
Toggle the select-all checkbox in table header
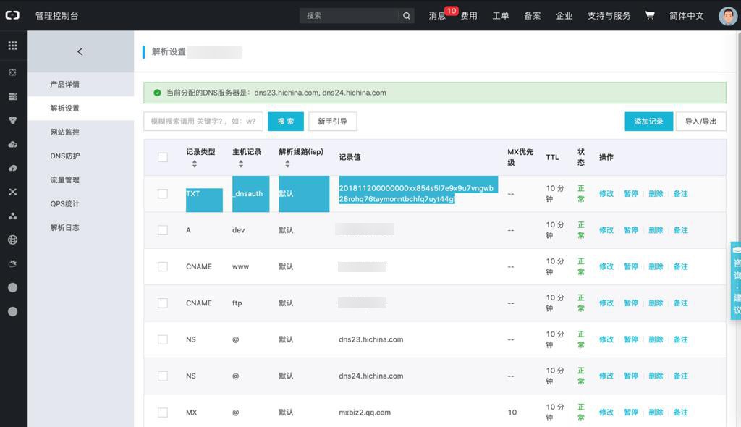point(163,158)
